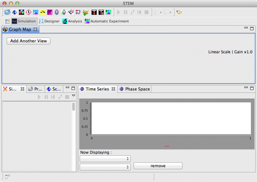This screenshot has height=182, width=257.
Task: Close the Time Series tab
Action: click(x=113, y=89)
